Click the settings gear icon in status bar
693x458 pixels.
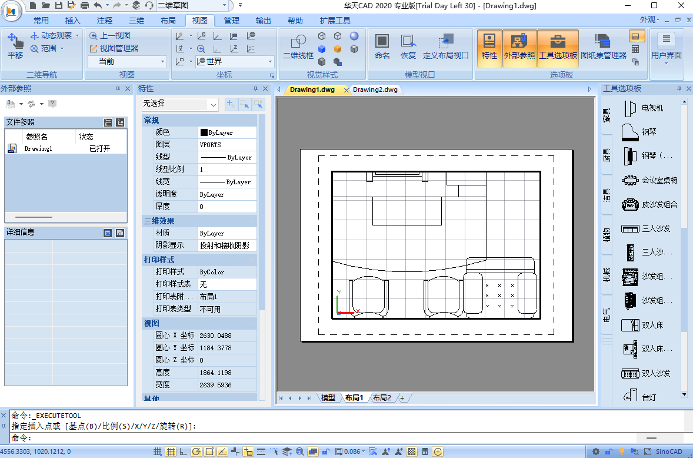[x=596, y=452]
